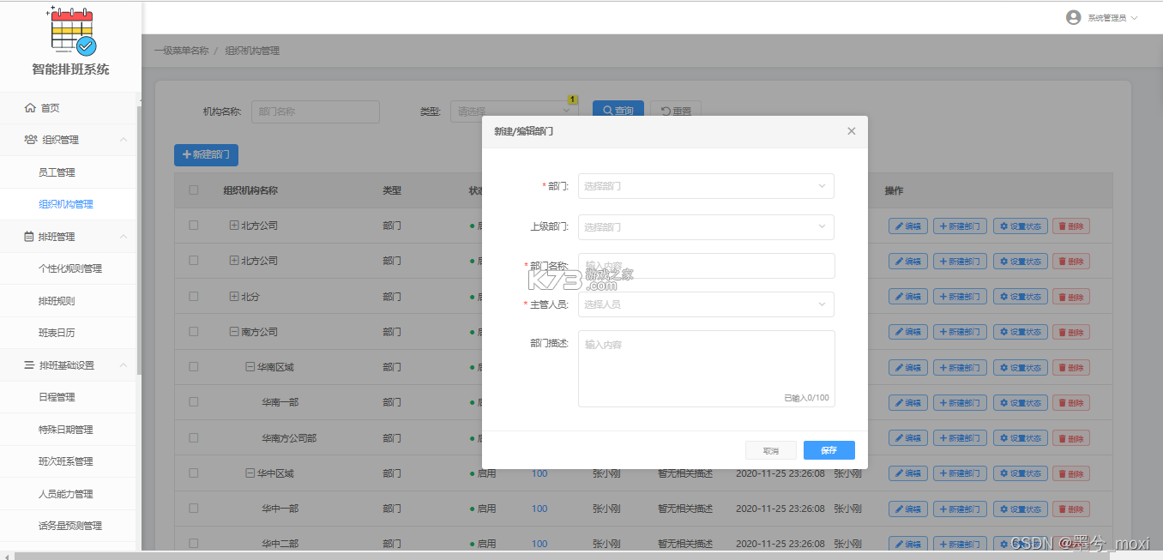The image size is (1163, 560).
Task: Click the system administrator avatar icon
Action: click(x=1073, y=17)
